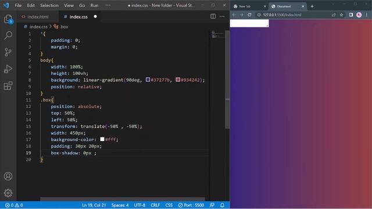Click the feedback icon in status bar
The height and width of the screenshot is (209, 372).
[212, 205]
